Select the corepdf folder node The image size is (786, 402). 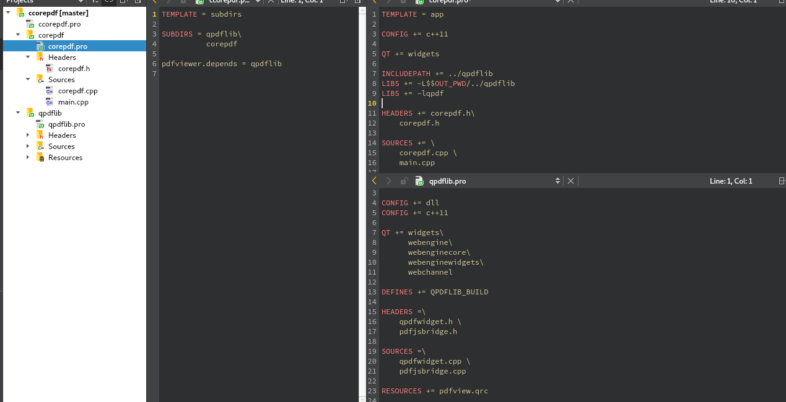pyautogui.click(x=51, y=35)
